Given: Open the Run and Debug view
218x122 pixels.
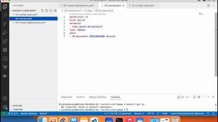Looking at the screenshot, I should click(5, 33).
